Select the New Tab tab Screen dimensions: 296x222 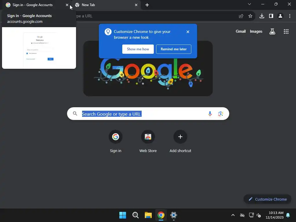106,5
